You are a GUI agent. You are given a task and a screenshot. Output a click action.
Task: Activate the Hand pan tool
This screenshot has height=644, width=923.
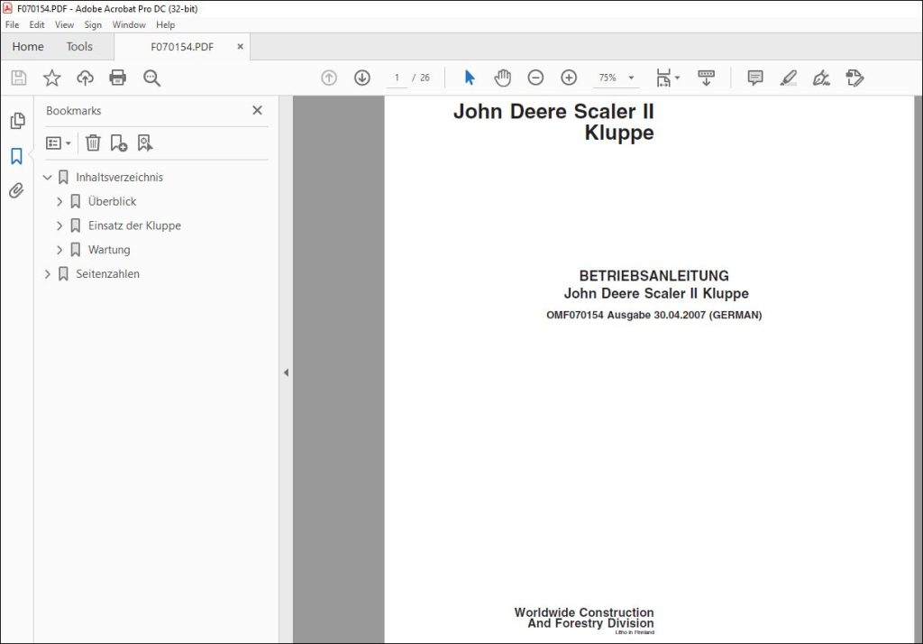click(x=502, y=78)
